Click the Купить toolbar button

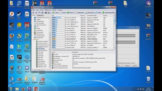pos(70,13)
